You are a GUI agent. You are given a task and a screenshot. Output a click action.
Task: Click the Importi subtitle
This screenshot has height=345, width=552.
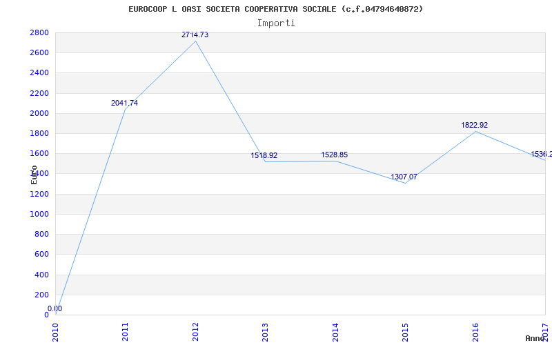276,23
